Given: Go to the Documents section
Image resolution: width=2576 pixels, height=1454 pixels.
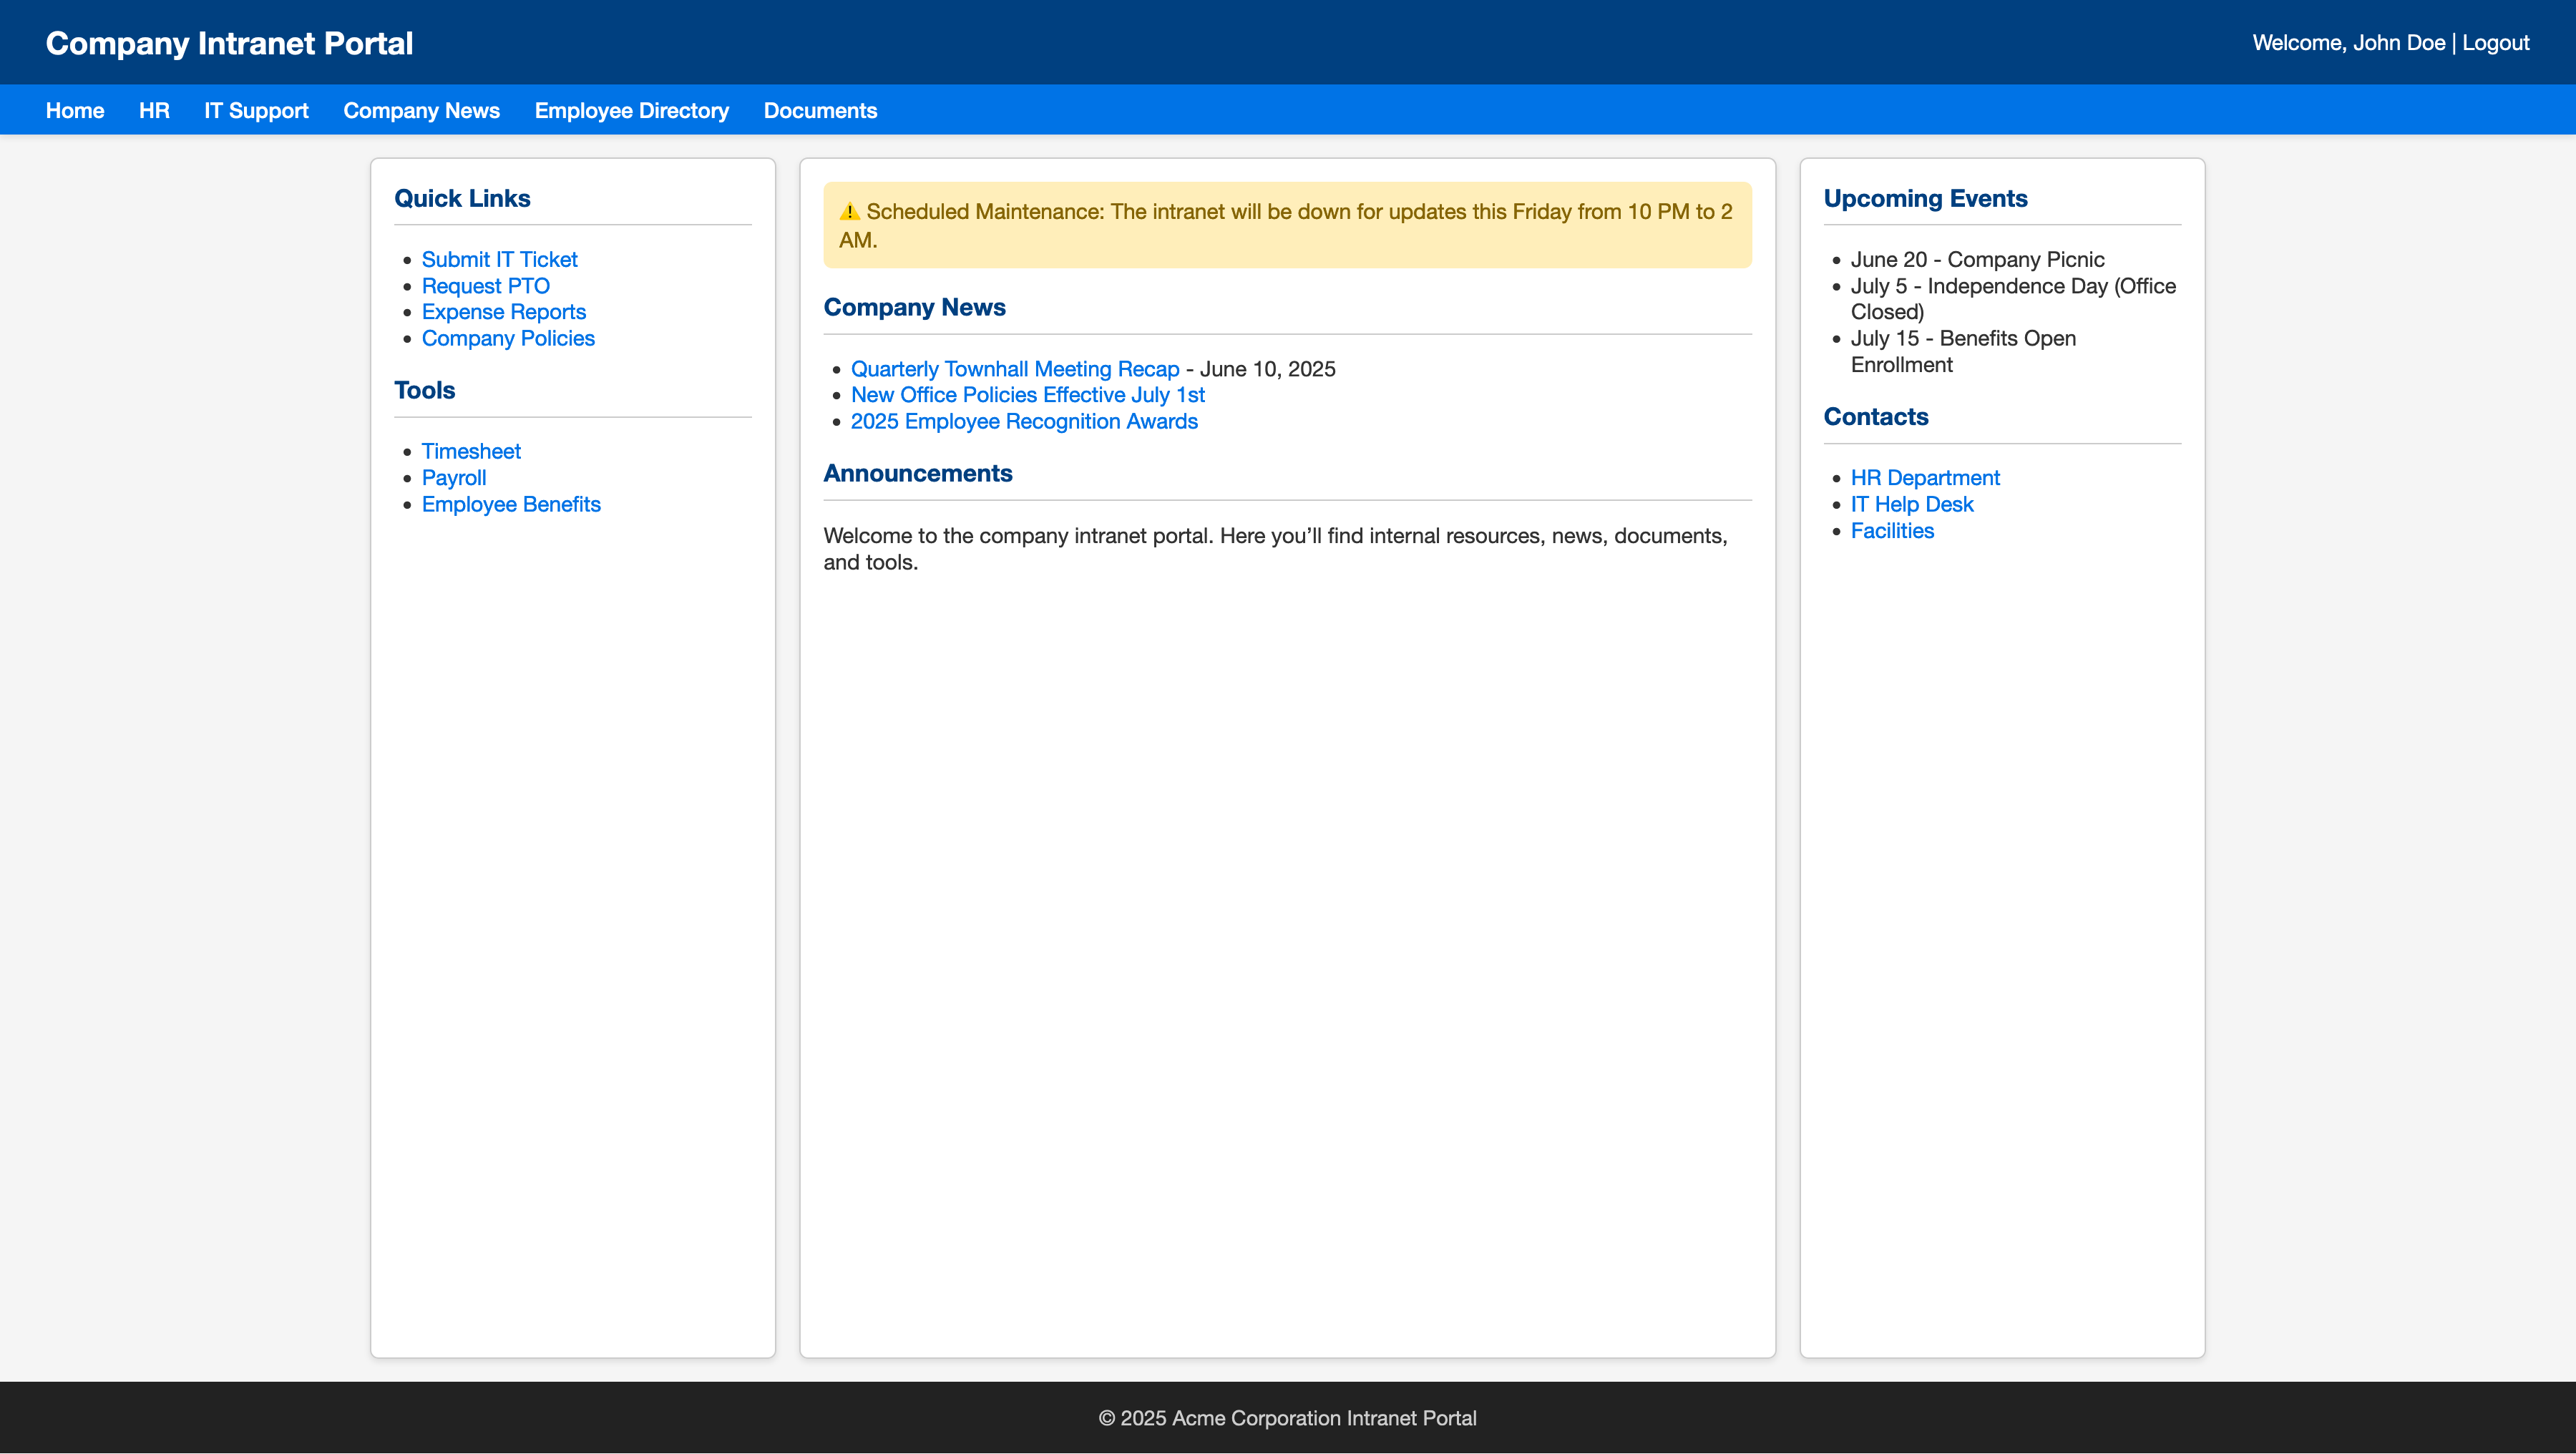Looking at the screenshot, I should pyautogui.click(x=819, y=110).
